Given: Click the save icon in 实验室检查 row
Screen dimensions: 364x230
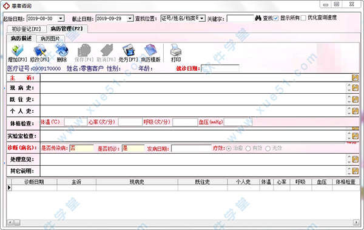Looking at the screenshot, I should pos(355,136).
